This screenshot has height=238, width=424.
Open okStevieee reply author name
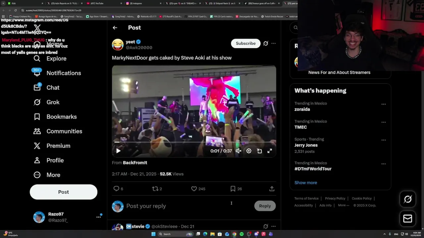pos(135,226)
